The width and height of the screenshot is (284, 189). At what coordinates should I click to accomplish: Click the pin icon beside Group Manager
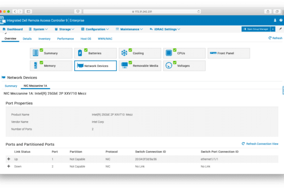(x=280, y=29)
